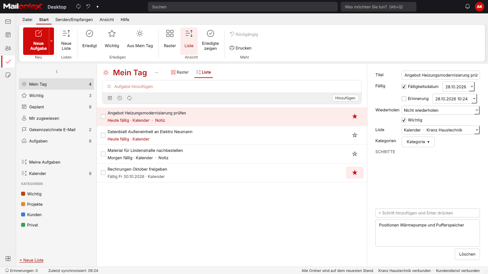Check off Angebot Heizungsmodernisierung prüfen task
The image size is (488, 274).
tap(103, 116)
